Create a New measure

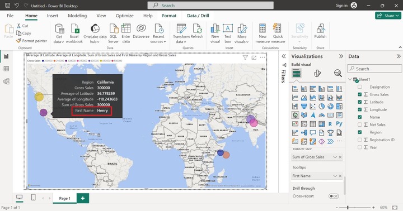(x=263, y=33)
